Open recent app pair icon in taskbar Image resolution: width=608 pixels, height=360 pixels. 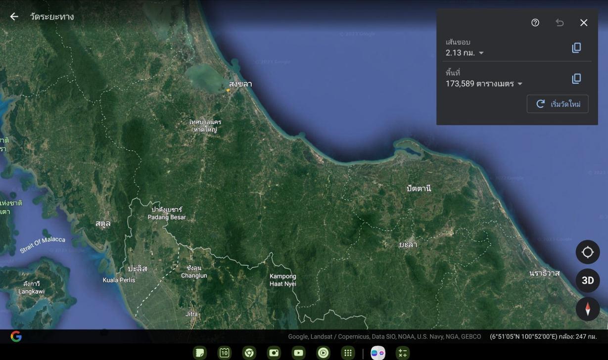click(378, 353)
